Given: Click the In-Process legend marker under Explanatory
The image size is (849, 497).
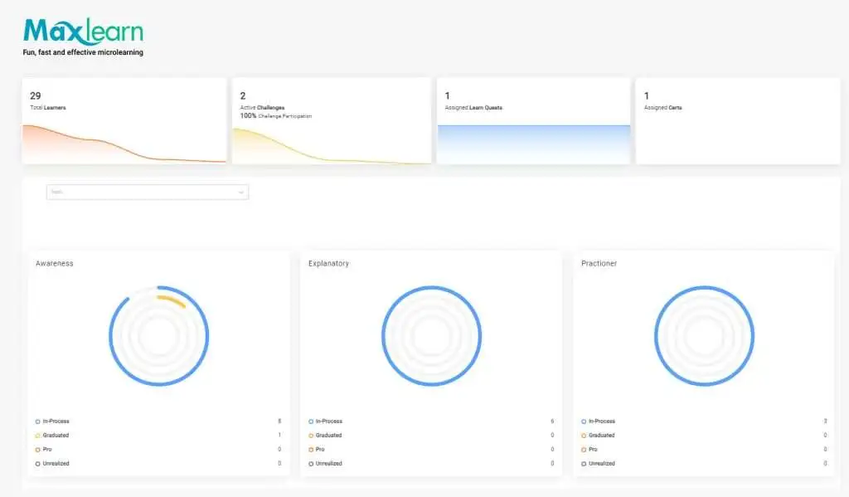Looking at the screenshot, I should (x=310, y=421).
